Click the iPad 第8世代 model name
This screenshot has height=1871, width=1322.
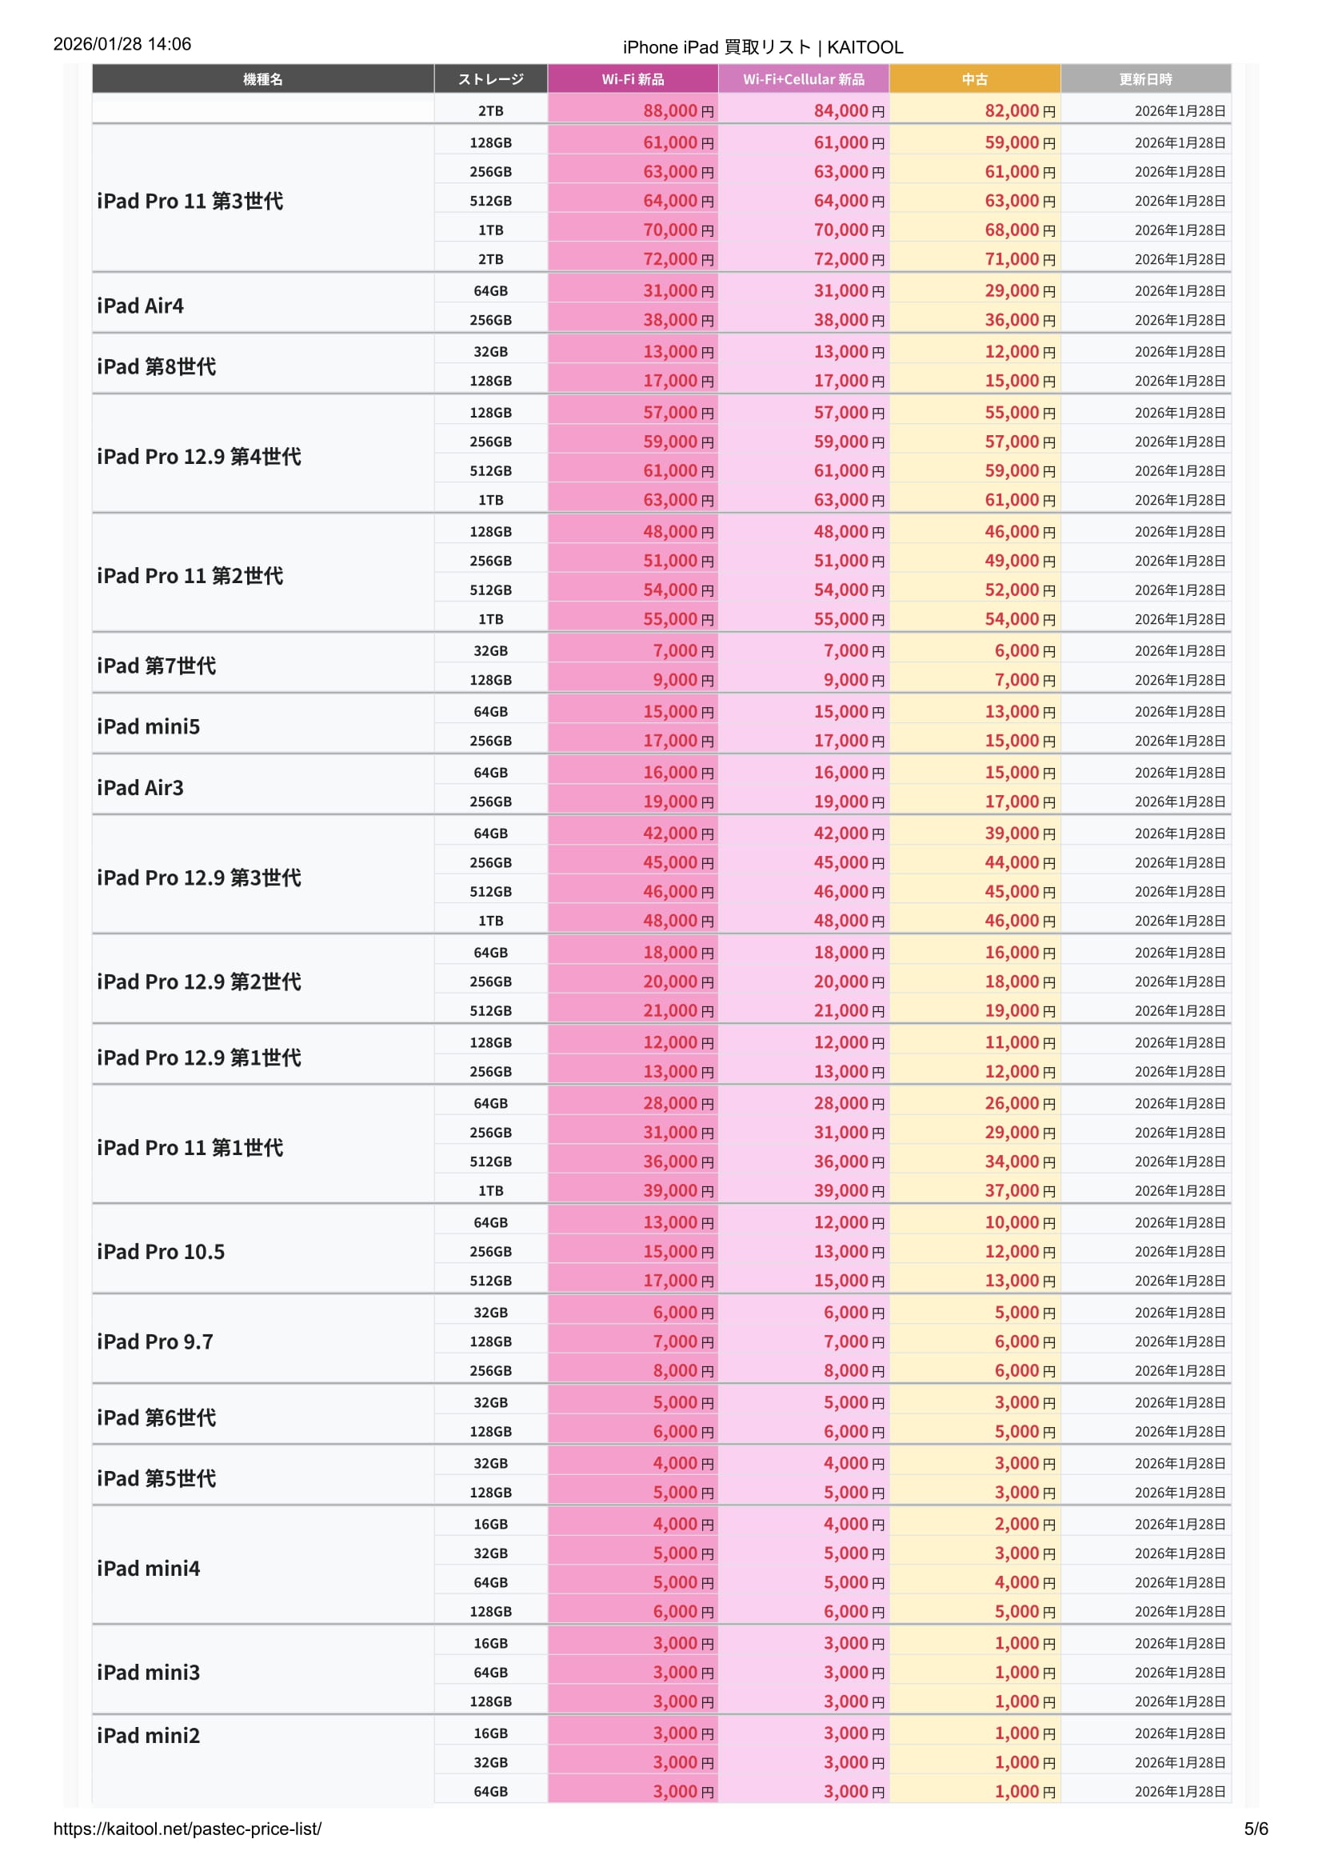(157, 366)
